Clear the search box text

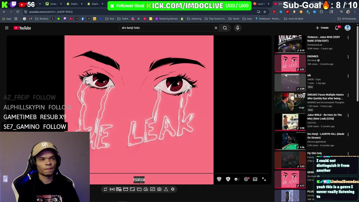click(x=216, y=28)
